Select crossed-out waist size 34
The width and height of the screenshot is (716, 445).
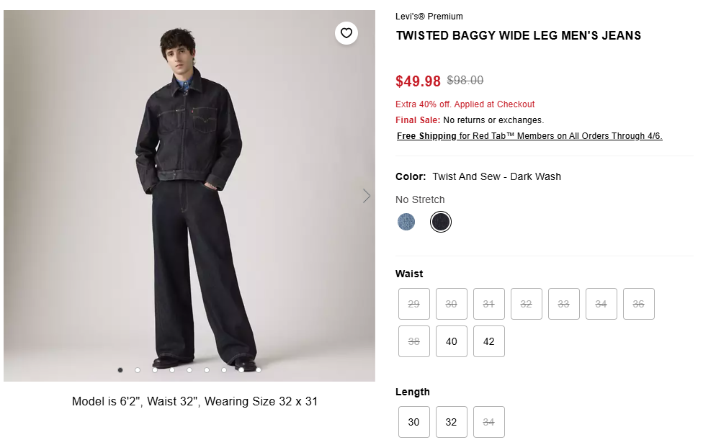coord(601,304)
